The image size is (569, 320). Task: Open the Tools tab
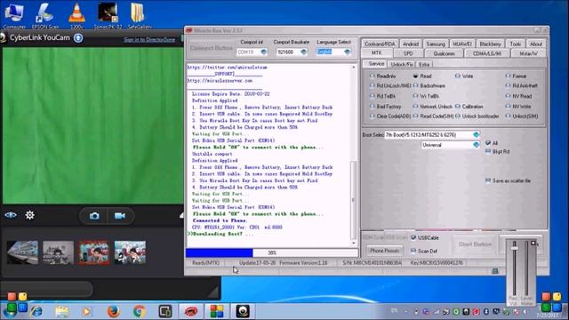[x=516, y=44]
